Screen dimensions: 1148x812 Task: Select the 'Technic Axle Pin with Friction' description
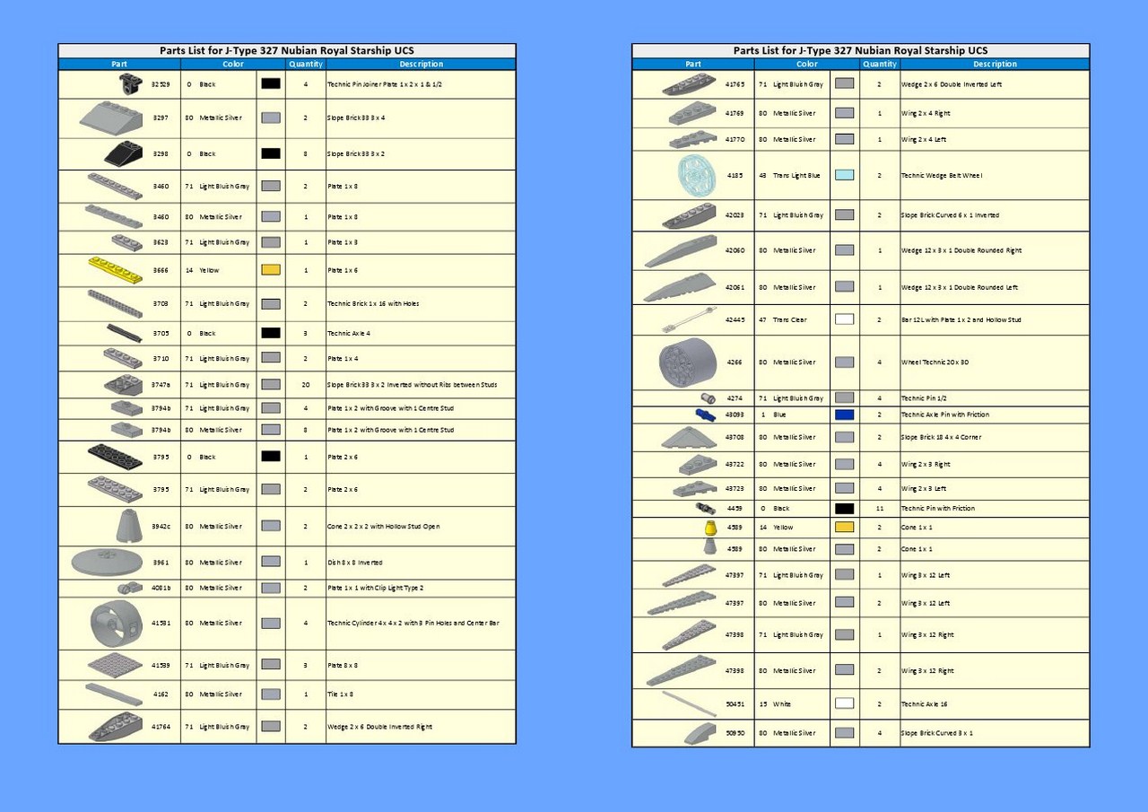point(945,415)
